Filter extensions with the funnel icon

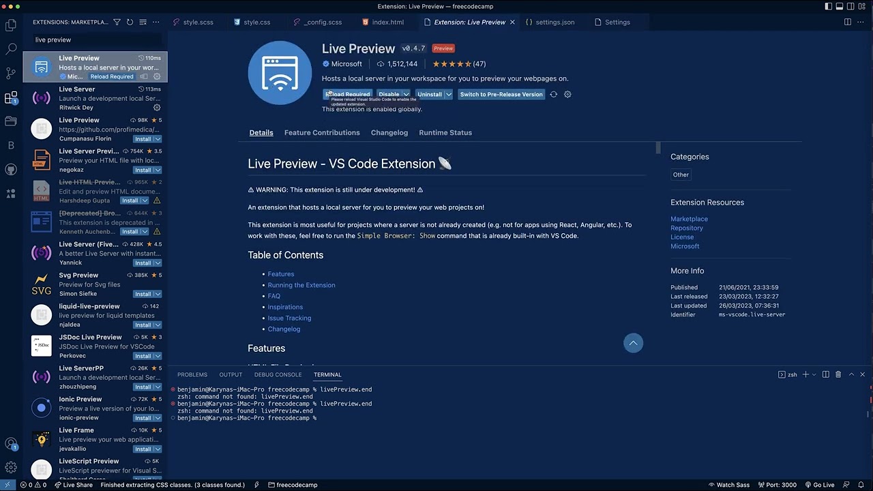coord(117,23)
